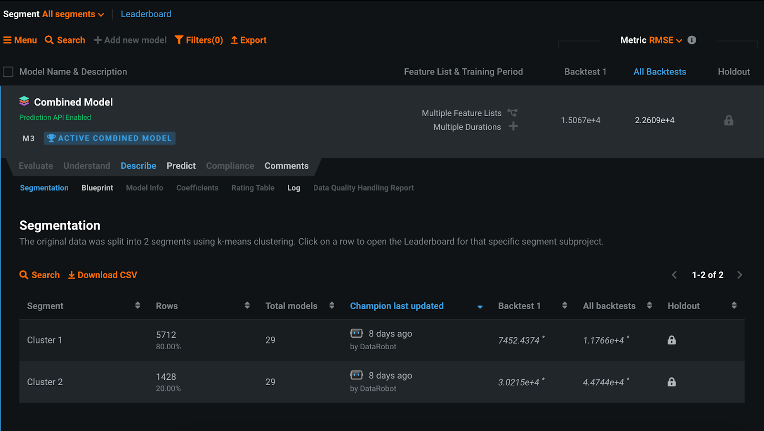Click the Export text label
The image size is (764, 431).
tap(253, 40)
